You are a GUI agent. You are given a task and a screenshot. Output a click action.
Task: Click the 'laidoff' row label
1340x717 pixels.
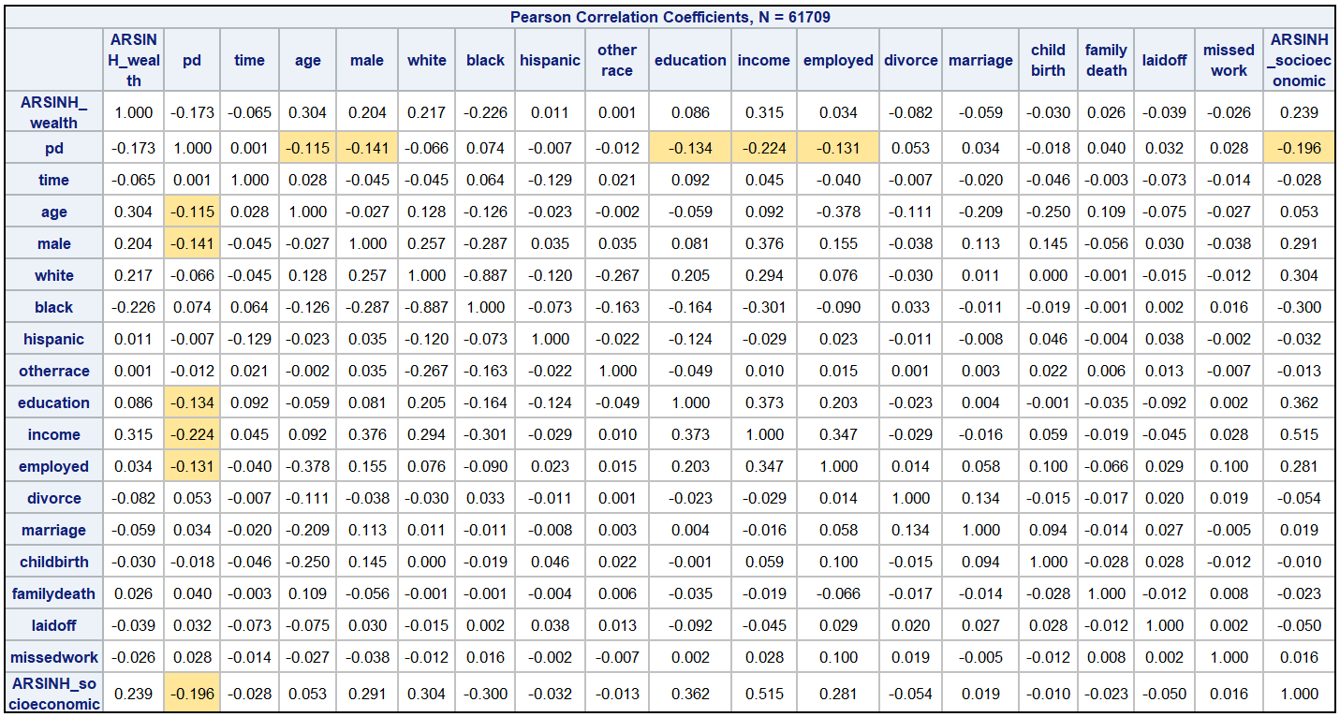(x=54, y=625)
